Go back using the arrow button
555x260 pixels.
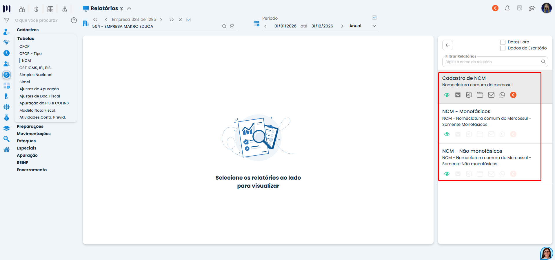pos(447,45)
